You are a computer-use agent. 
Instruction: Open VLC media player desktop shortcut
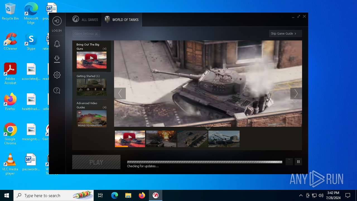pos(10,164)
